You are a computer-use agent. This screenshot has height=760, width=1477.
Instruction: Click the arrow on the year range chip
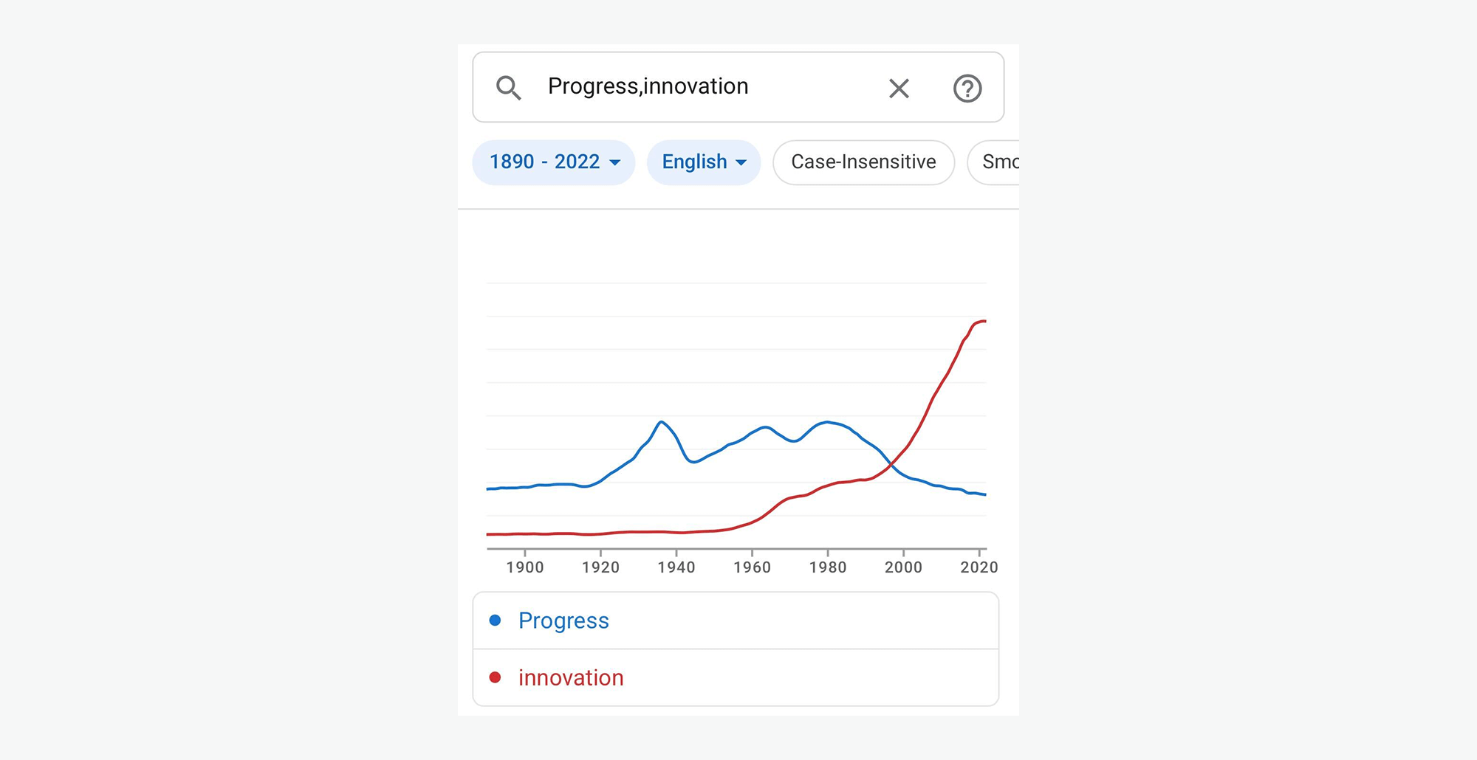[x=614, y=163]
